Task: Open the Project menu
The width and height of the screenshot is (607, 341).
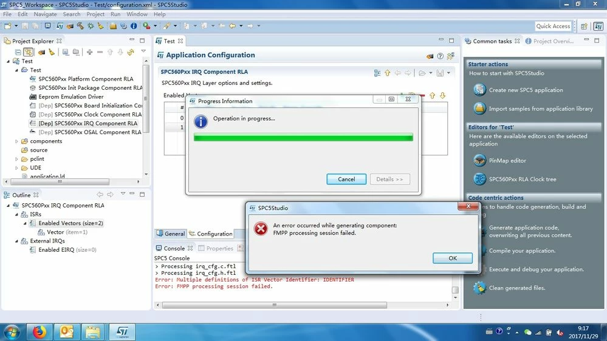Action: click(95, 14)
